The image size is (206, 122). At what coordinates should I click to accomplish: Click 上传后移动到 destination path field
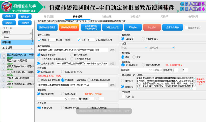click(82, 63)
